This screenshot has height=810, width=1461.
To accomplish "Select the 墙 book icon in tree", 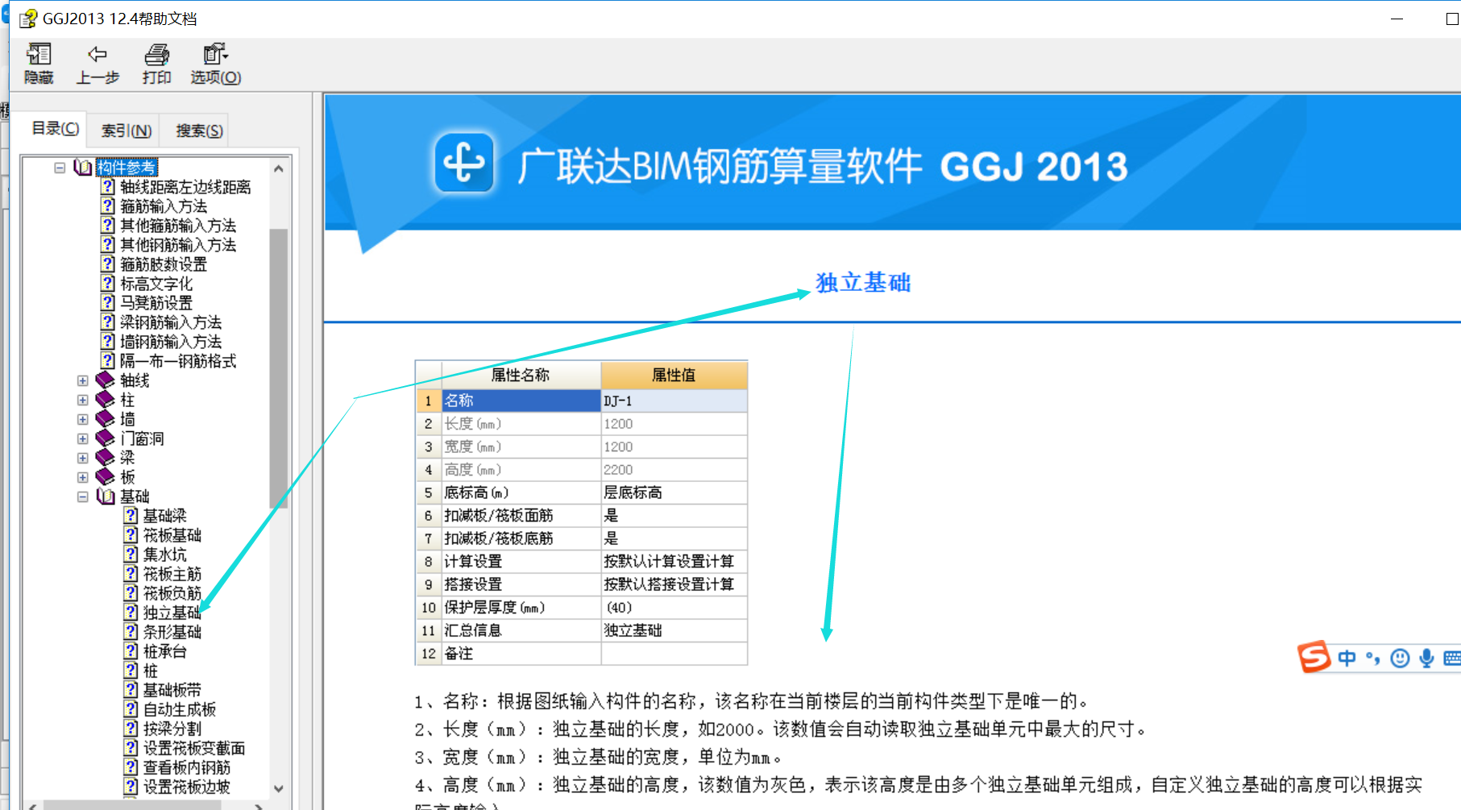I will point(106,419).
